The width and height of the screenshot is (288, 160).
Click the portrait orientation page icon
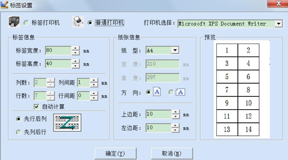coord(157,92)
